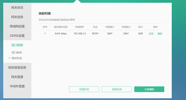Click the 操作 column header
The width and height of the screenshot is (186, 100).
155,27
